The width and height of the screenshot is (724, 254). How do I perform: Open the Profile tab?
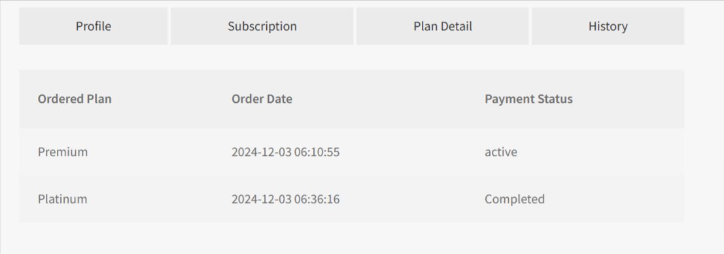pyautogui.click(x=94, y=26)
